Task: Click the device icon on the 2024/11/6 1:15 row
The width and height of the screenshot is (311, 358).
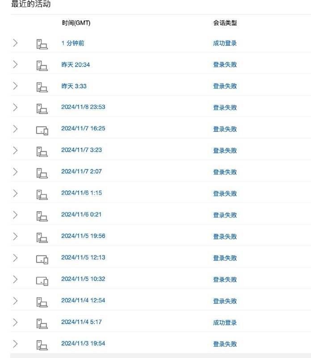Action: pyautogui.click(x=42, y=193)
